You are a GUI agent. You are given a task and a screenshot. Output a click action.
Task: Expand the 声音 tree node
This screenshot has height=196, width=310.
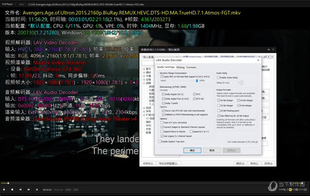[x=144, y=111]
